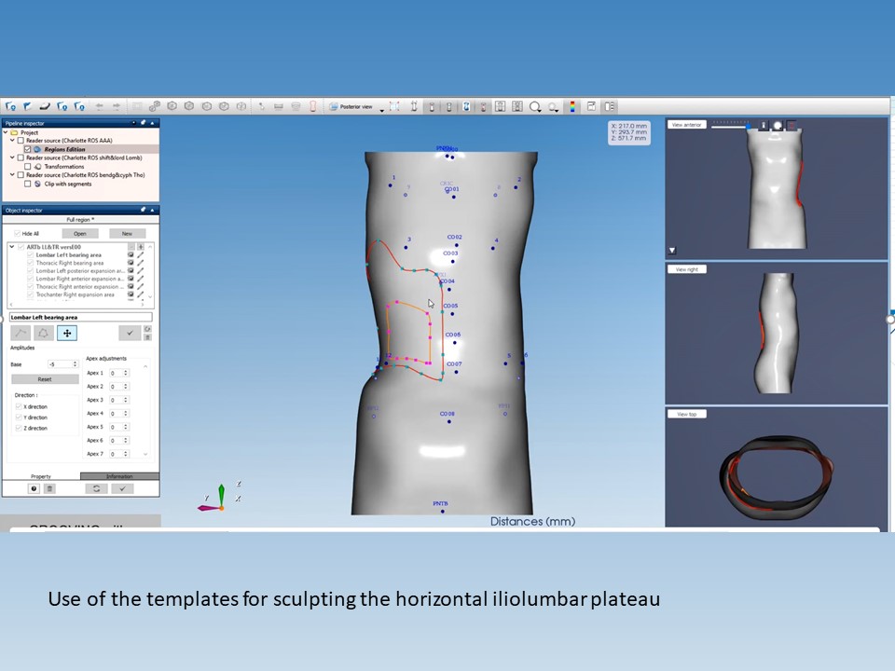
Task: Click the Lombar Left bearing area name field
Action: pos(80,317)
